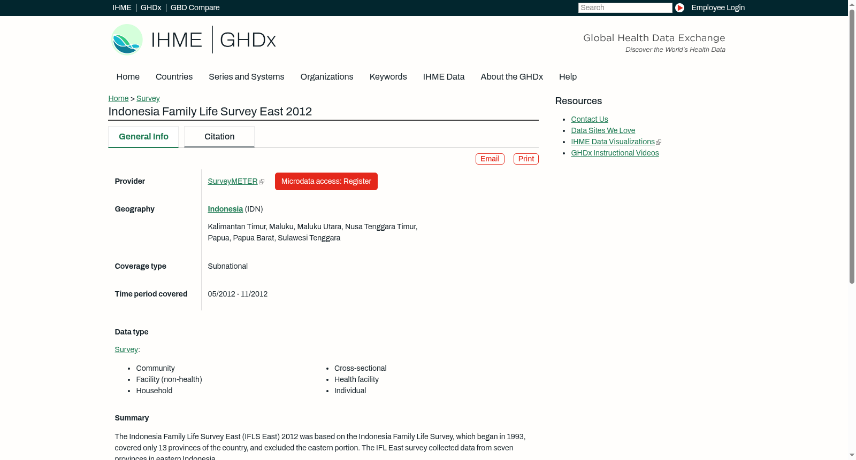Switch to the Citation tab
The height and width of the screenshot is (460, 856).
tap(219, 137)
